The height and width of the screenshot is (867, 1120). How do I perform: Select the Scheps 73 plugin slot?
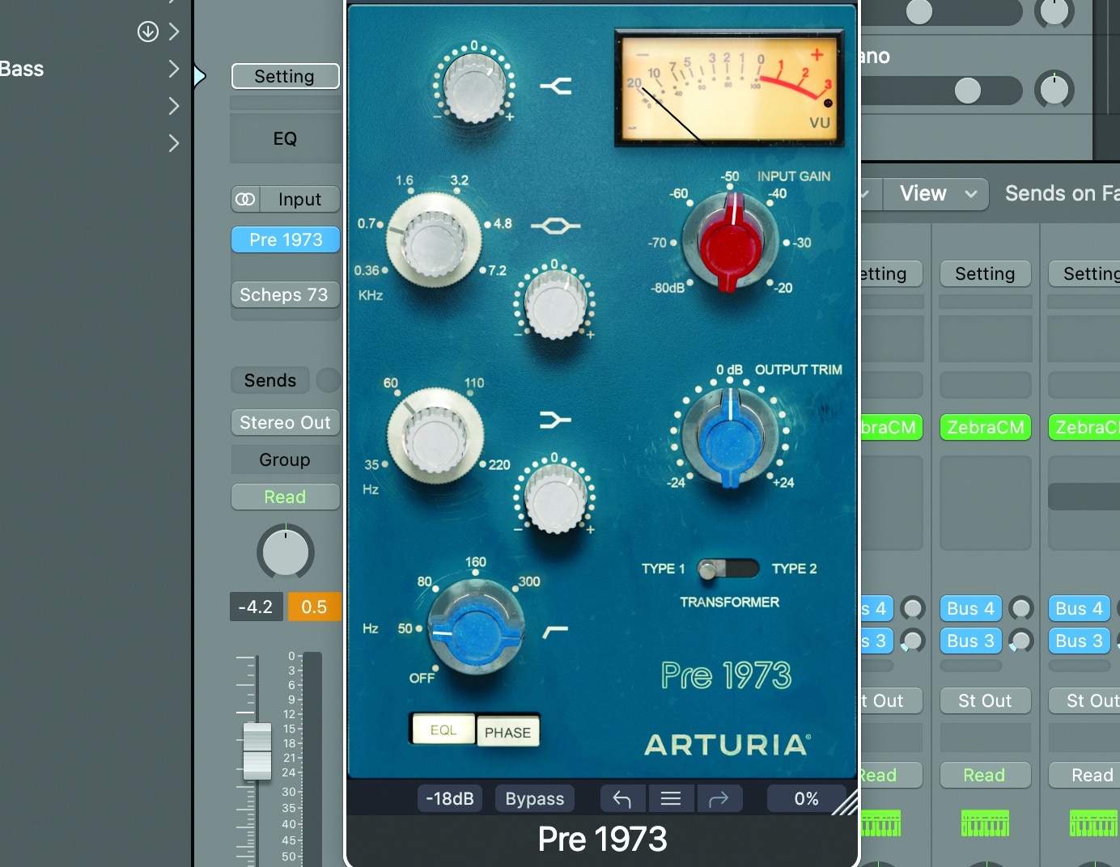click(x=285, y=294)
